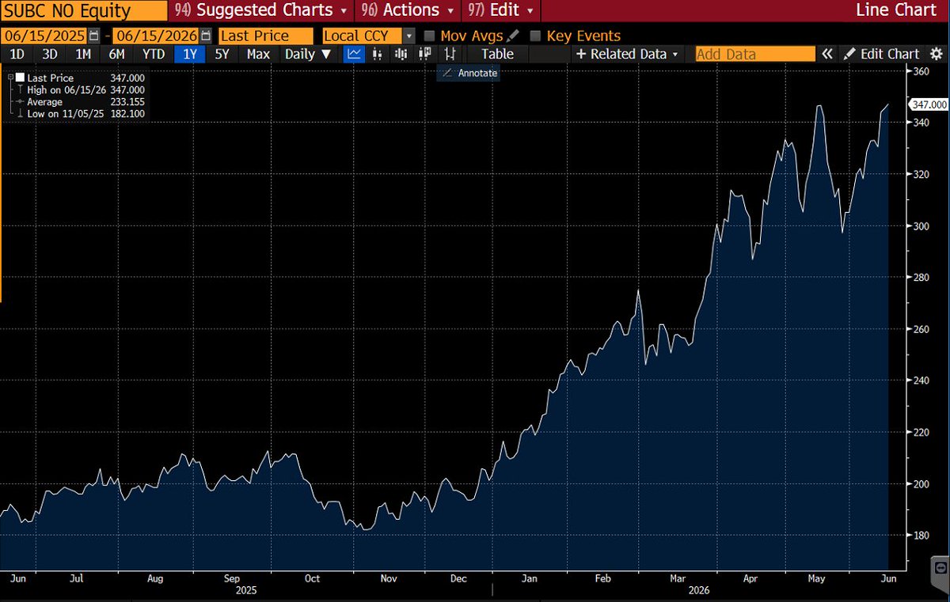The height and width of the screenshot is (602, 950).
Task: Click the 360 y-axis label
Action: 920,71
